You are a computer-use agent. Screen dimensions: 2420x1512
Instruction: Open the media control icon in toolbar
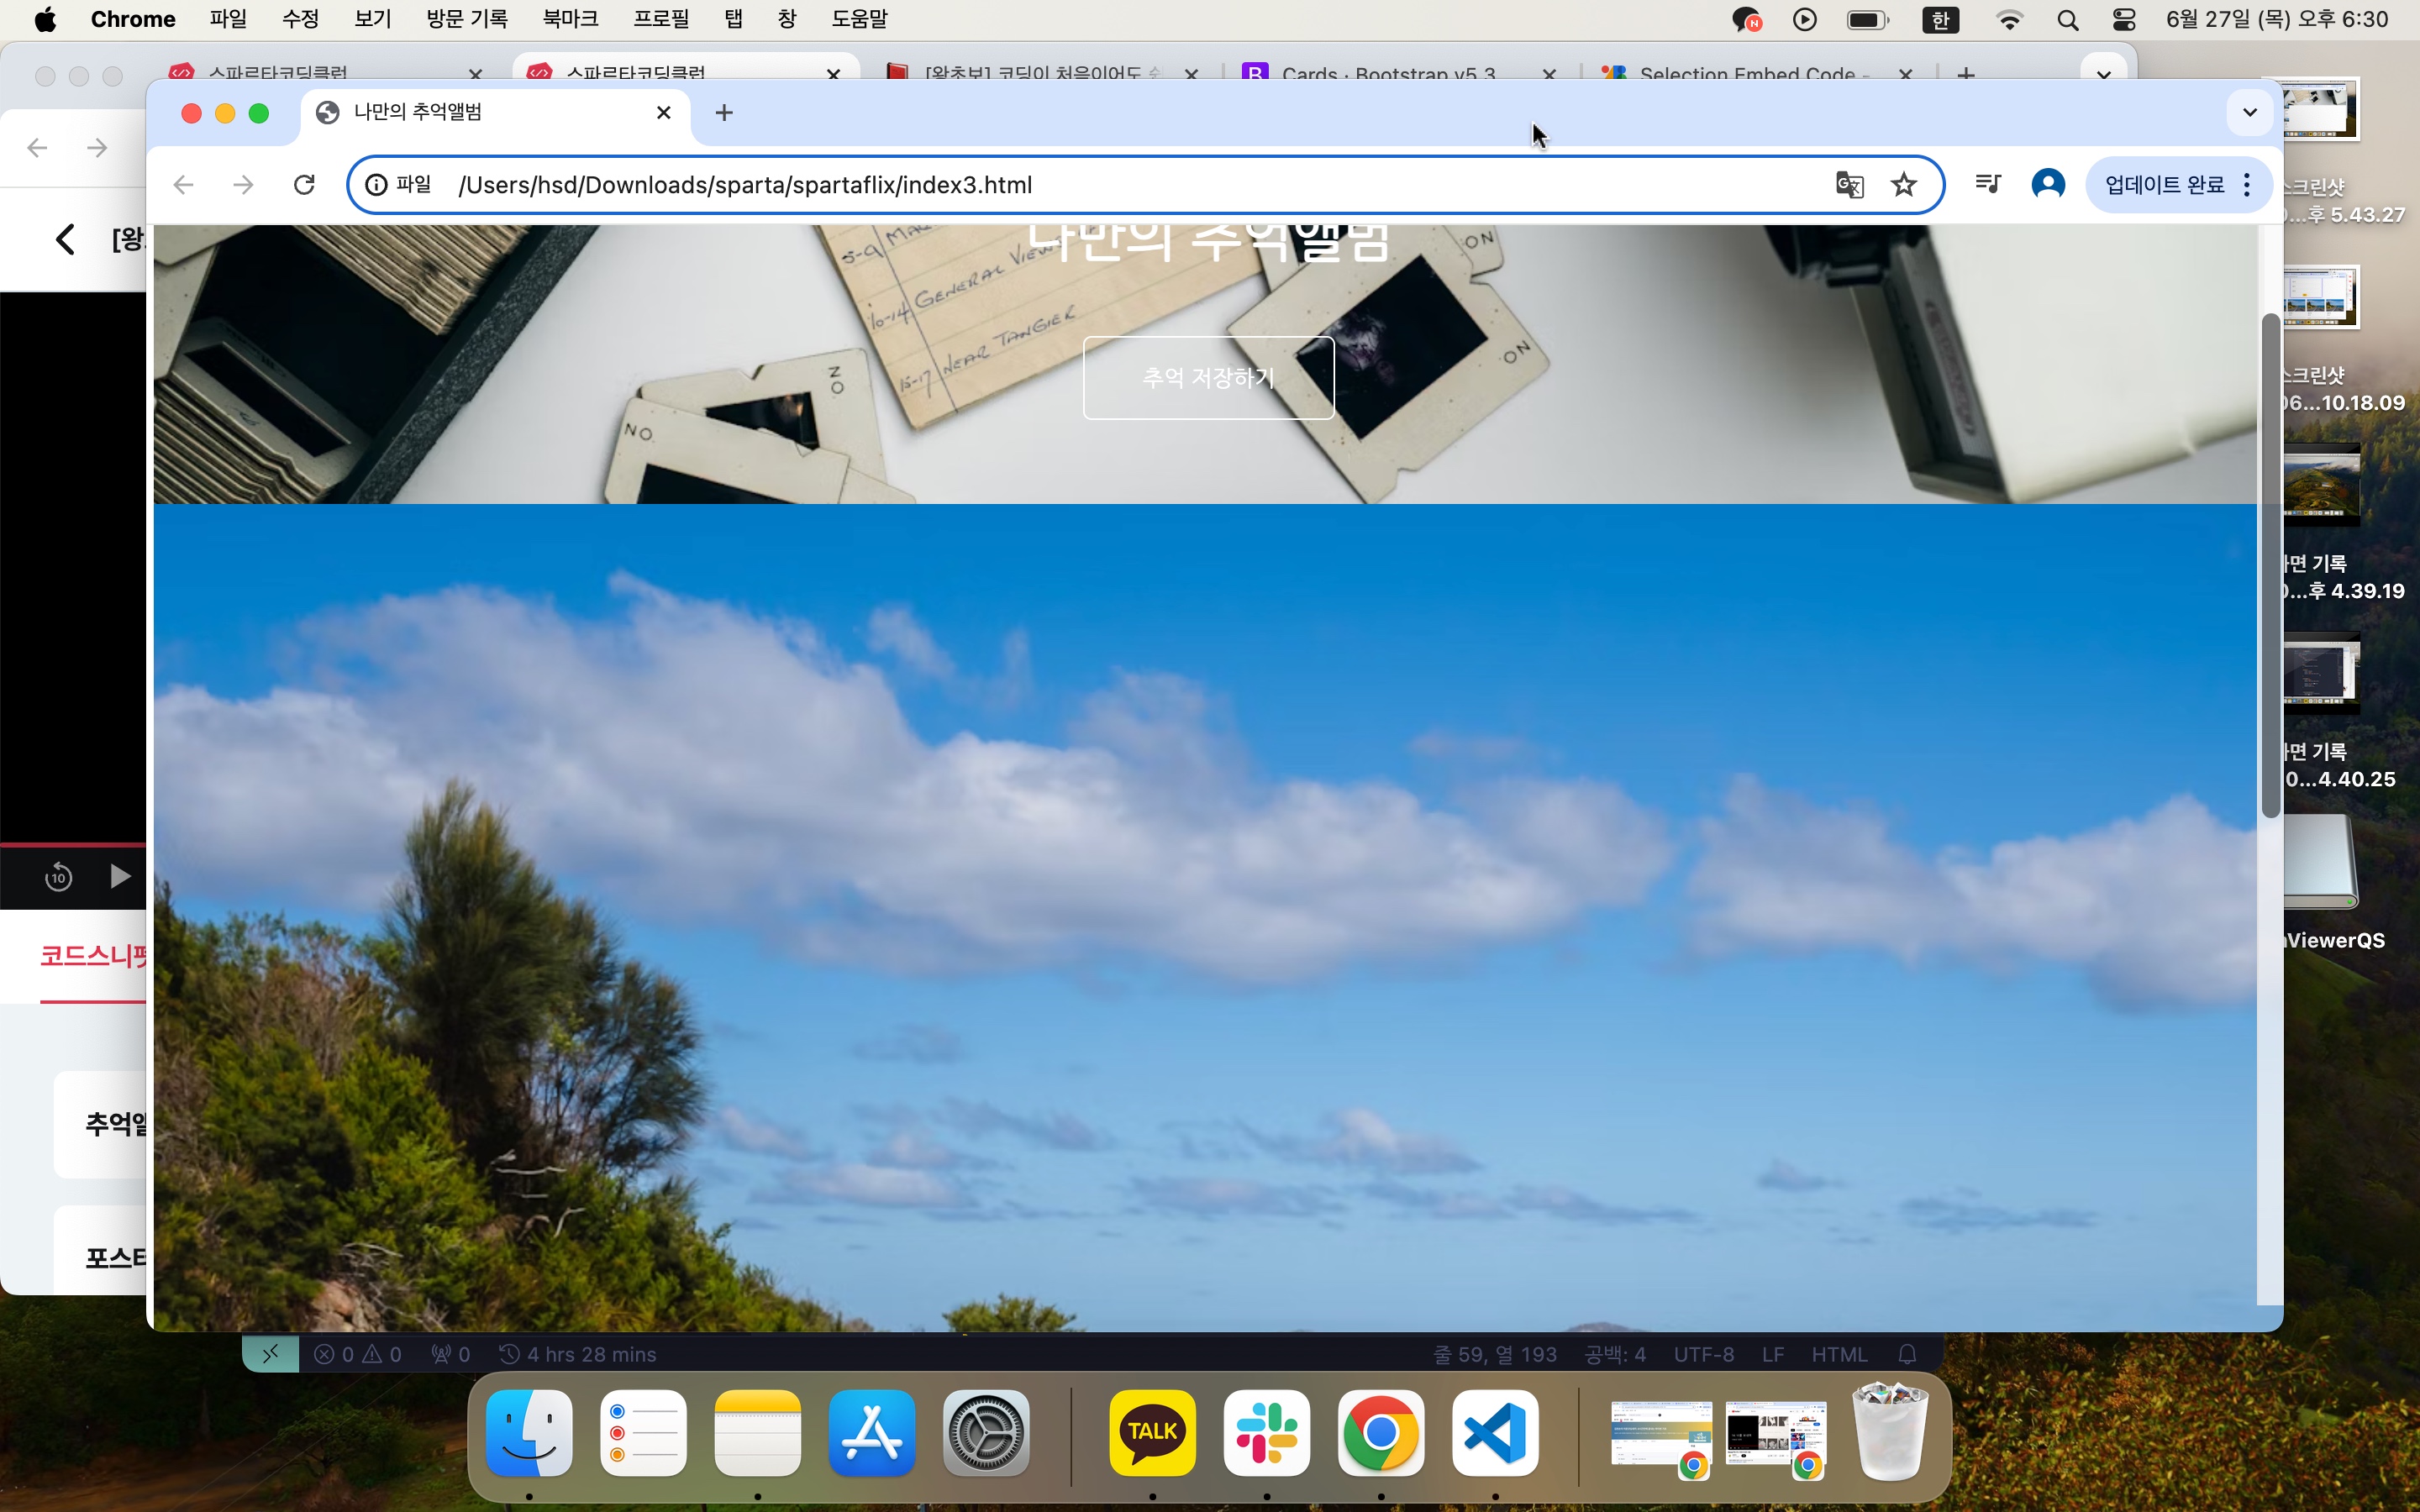pyautogui.click(x=1988, y=184)
